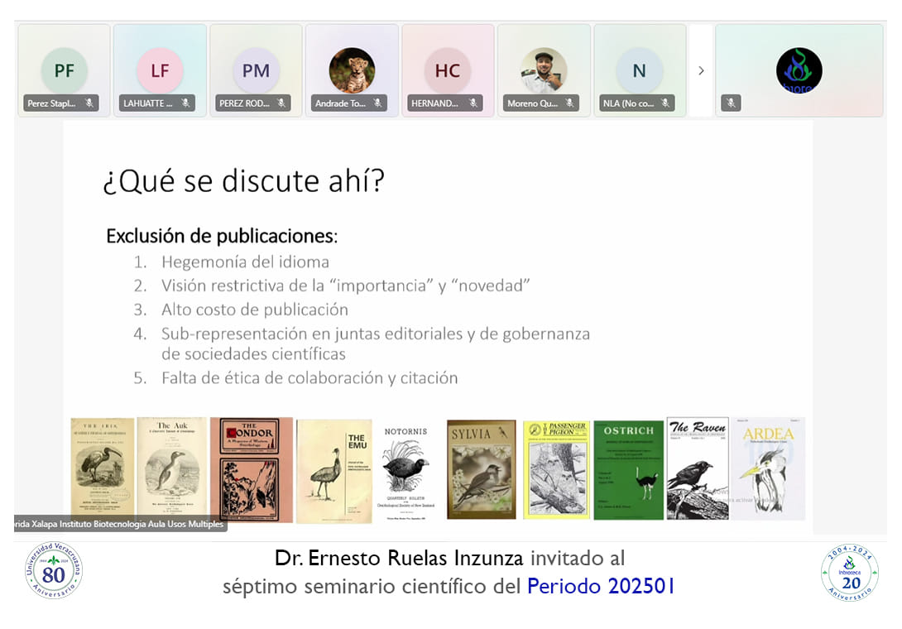This screenshot has width=902, height=629.
Task: Click Moreno's profile photo
Action: (x=544, y=70)
